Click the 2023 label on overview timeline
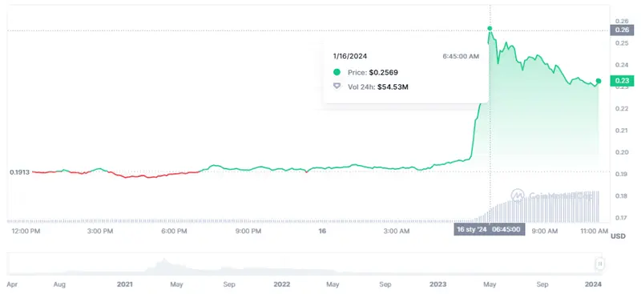The height and width of the screenshot is (294, 641). pos(437,284)
